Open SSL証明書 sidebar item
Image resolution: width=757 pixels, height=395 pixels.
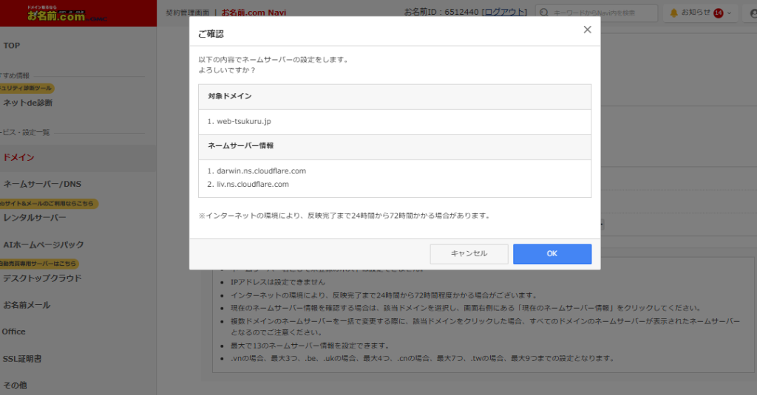pos(22,359)
